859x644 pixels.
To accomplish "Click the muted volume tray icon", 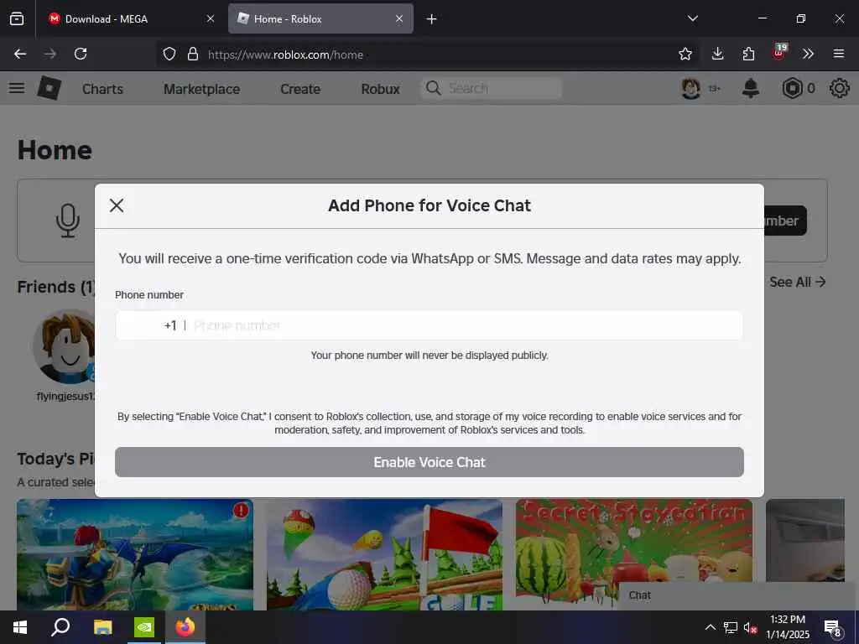I will pos(750,627).
